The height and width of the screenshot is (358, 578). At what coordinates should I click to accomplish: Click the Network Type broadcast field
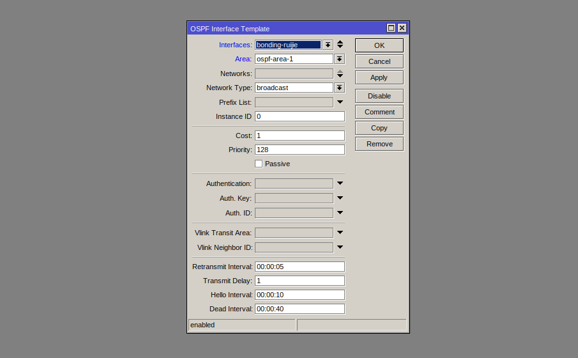click(294, 88)
